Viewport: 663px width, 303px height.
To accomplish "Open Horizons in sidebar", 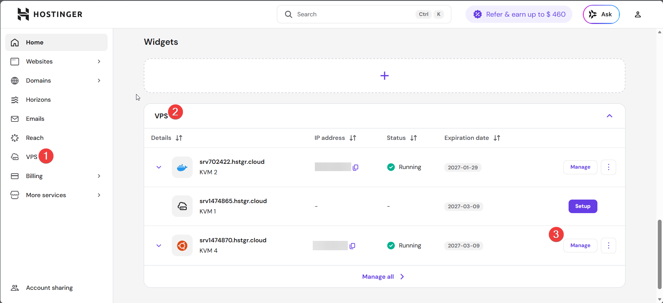I will 56,100.
